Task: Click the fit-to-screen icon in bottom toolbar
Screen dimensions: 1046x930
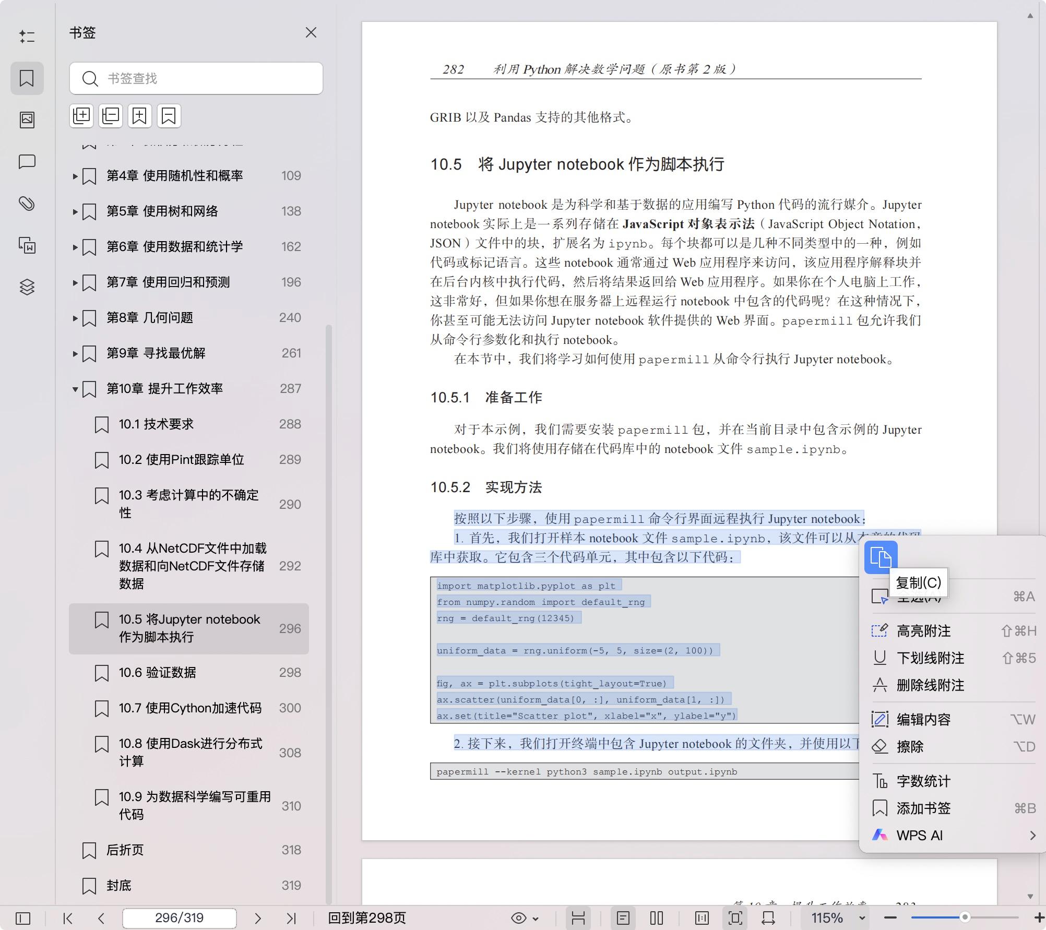Action: click(x=735, y=917)
